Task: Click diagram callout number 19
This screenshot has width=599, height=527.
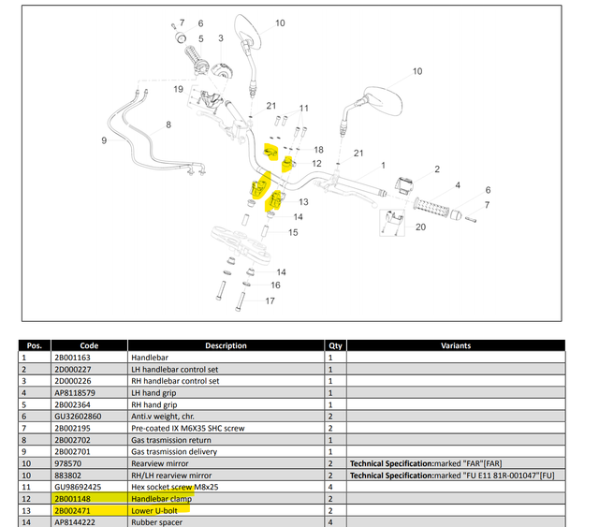Action: click(178, 89)
